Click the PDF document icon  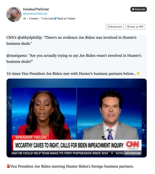(x=128, y=27)
